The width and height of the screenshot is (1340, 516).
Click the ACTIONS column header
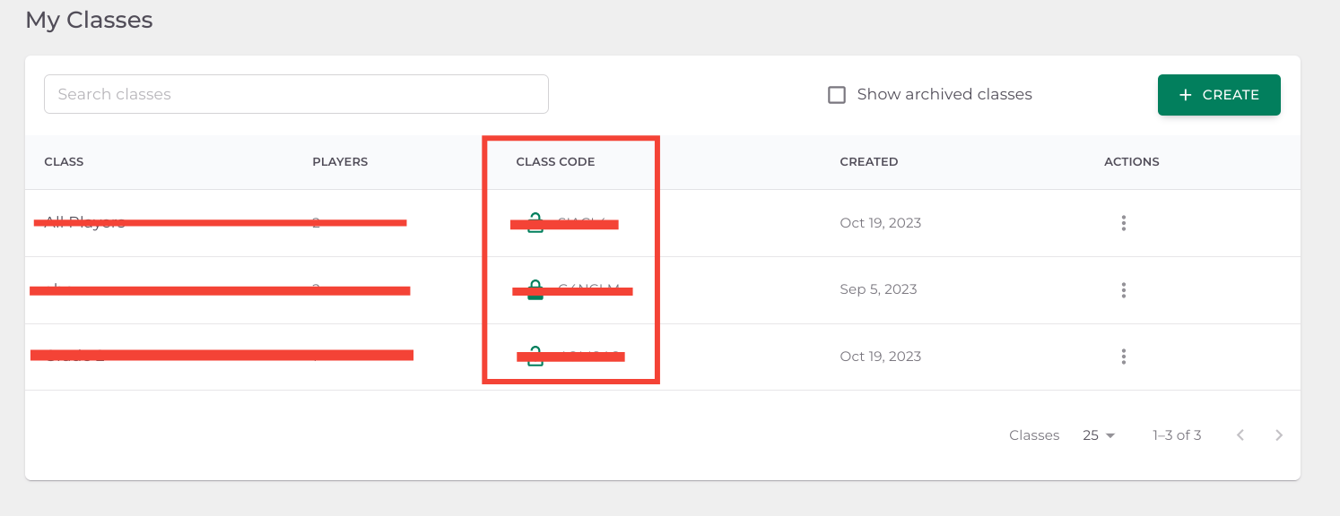[x=1131, y=161]
